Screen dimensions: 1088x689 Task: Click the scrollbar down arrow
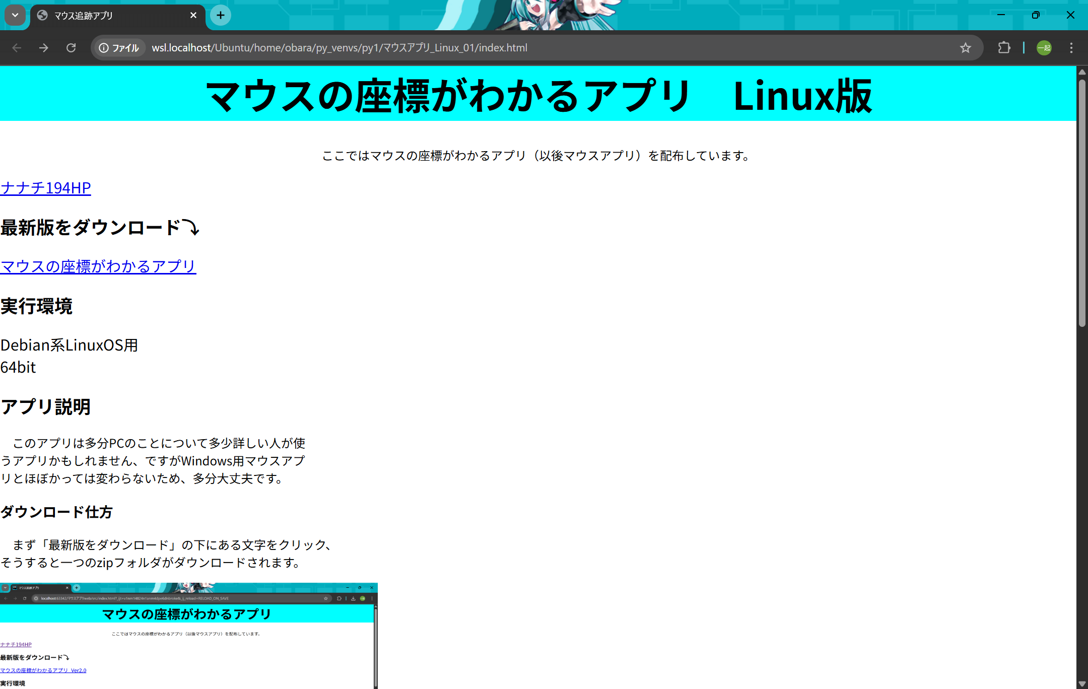pos(1082,683)
